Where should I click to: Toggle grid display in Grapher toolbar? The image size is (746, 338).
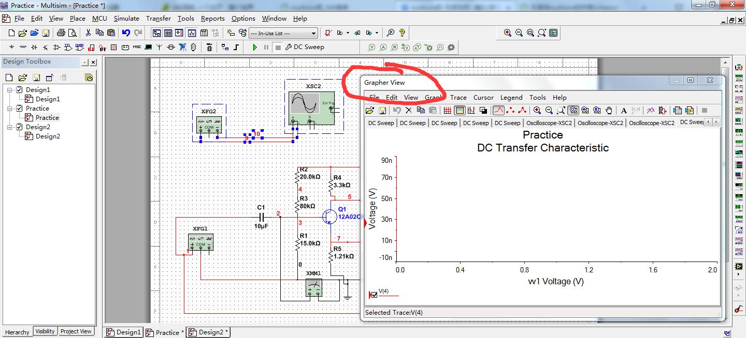coord(448,110)
